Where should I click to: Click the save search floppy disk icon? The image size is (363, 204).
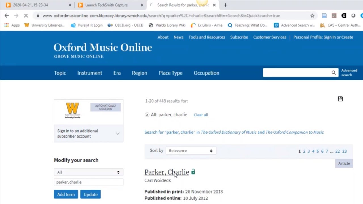[x=340, y=99]
